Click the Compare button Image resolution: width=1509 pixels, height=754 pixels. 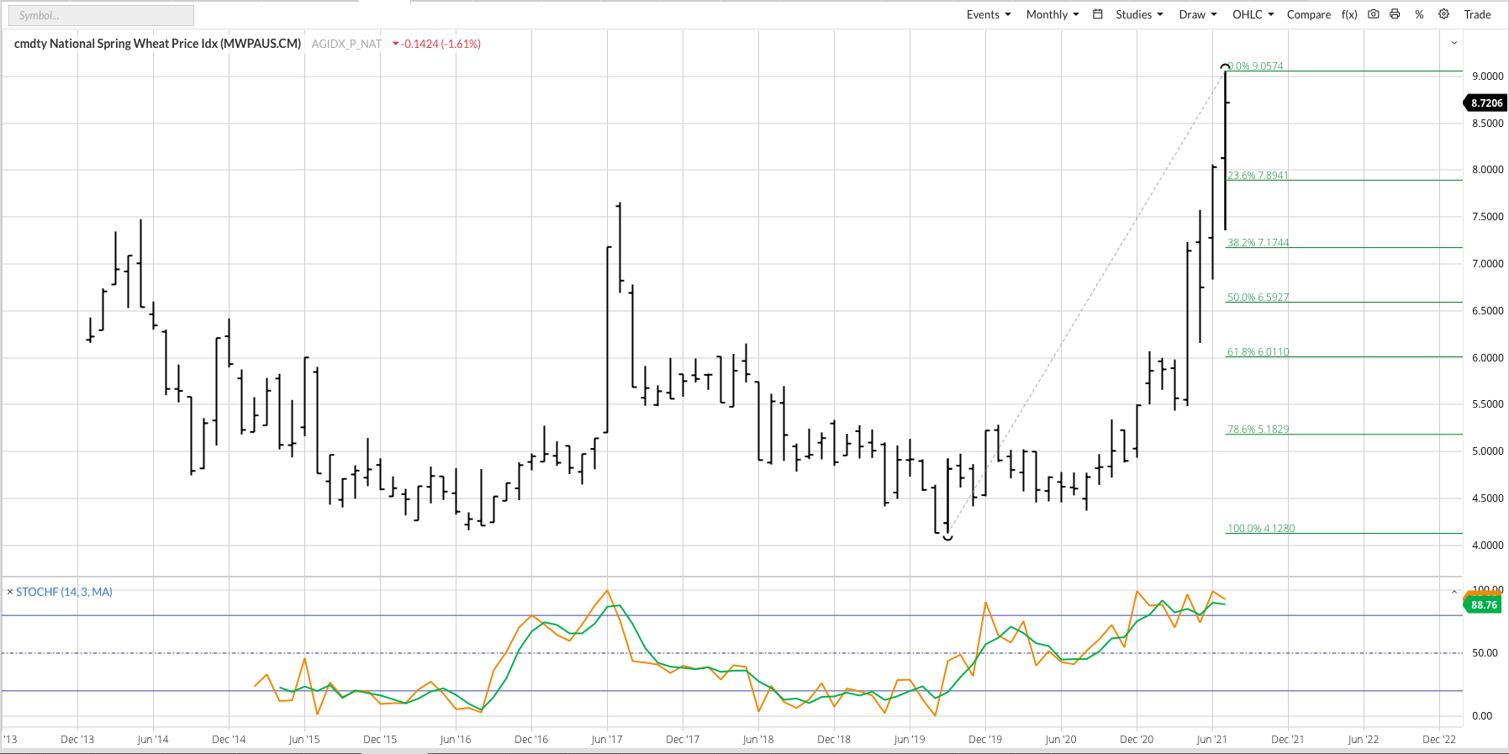point(1308,14)
